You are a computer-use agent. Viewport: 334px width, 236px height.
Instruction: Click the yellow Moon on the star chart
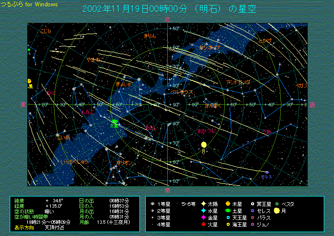coord(204,145)
